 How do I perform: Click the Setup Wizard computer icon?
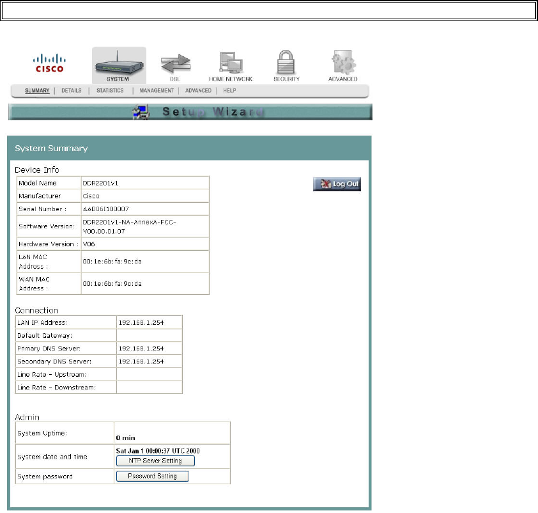tap(141, 112)
